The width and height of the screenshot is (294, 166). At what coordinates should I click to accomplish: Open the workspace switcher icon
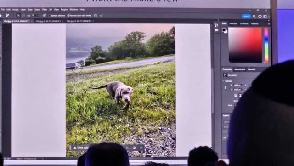click(265, 17)
